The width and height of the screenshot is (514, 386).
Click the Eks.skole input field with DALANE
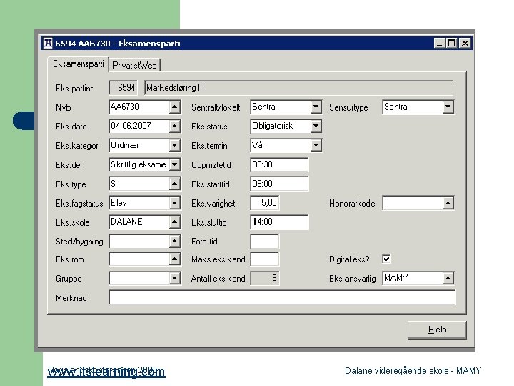click(139, 222)
